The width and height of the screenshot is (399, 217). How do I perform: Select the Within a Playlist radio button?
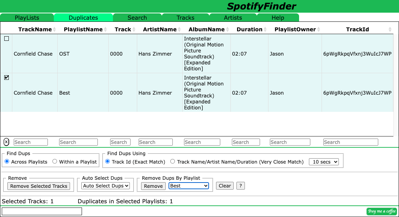[55, 161]
